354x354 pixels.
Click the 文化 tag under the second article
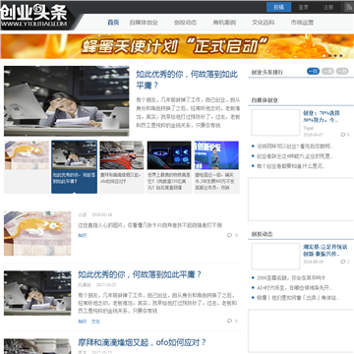pos(95,322)
